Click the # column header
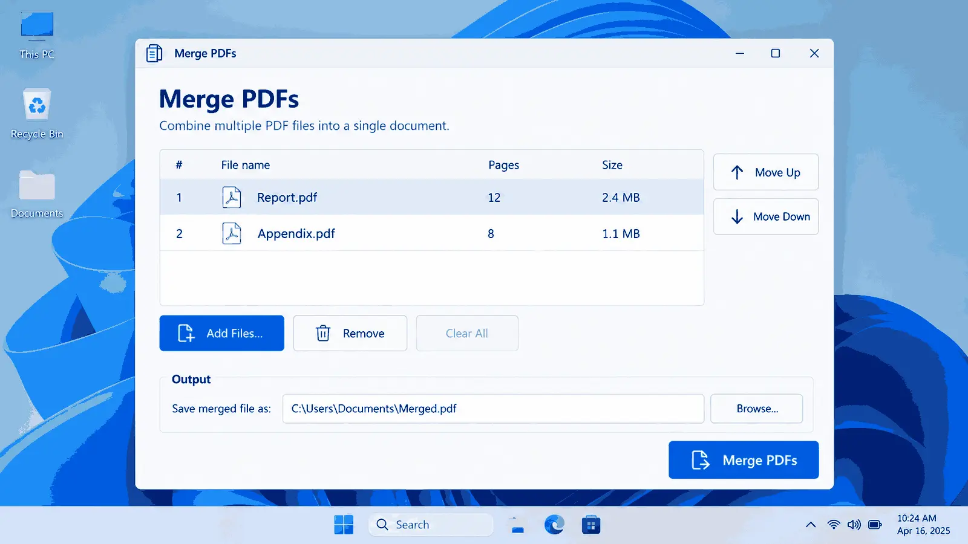This screenshot has width=968, height=544. point(179,165)
